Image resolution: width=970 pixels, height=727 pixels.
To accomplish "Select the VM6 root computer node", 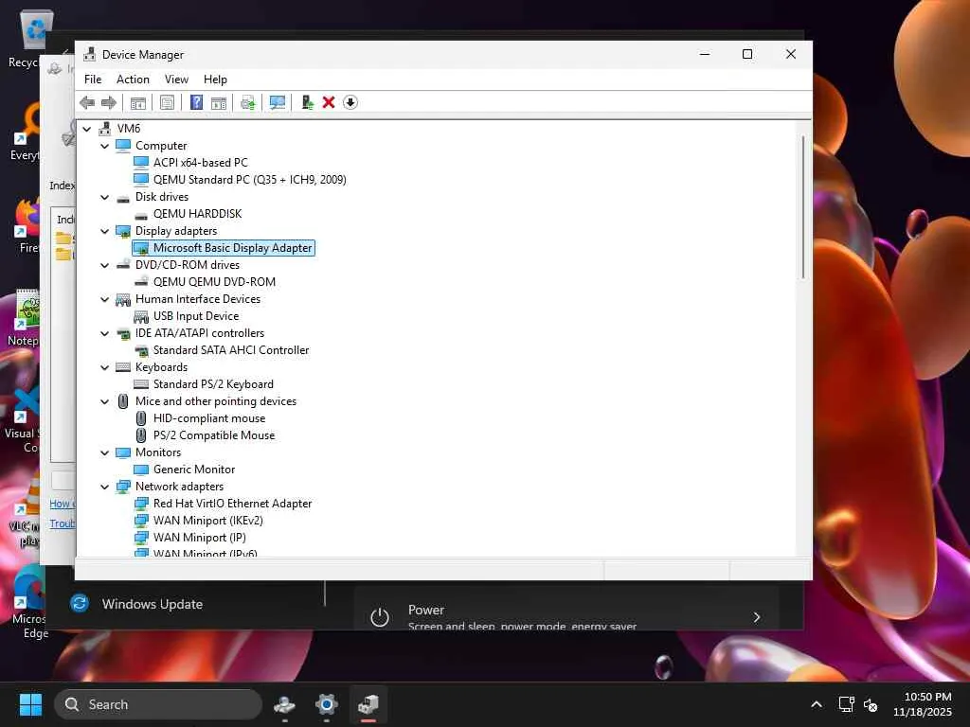I will (129, 129).
